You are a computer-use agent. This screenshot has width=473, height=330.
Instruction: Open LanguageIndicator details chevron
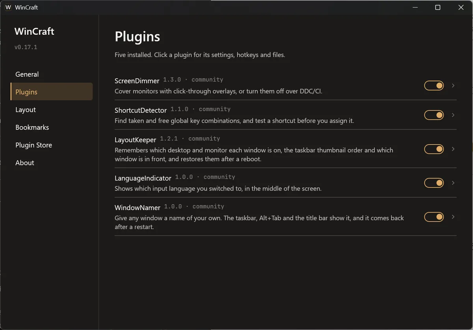[453, 183]
